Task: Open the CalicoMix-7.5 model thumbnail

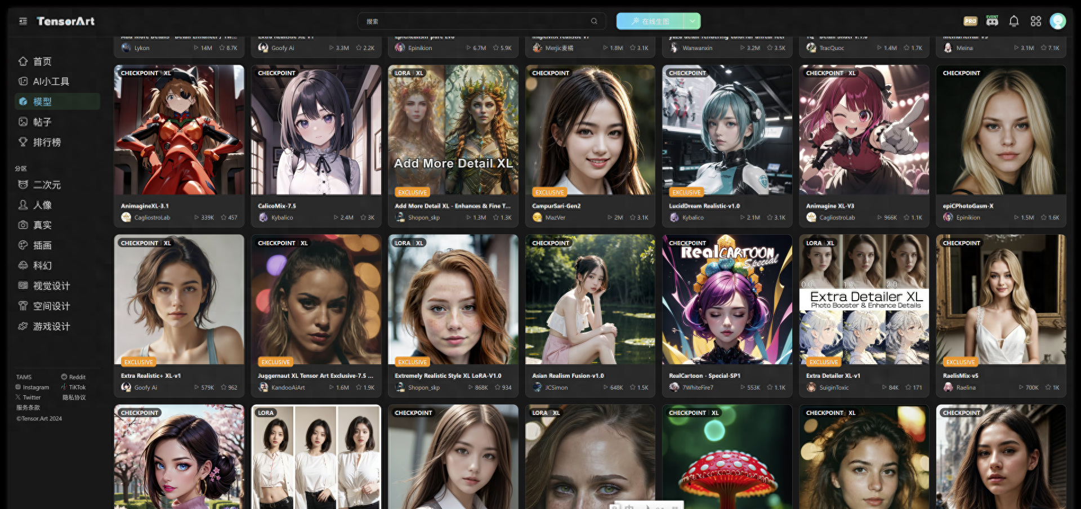Action: (x=316, y=130)
